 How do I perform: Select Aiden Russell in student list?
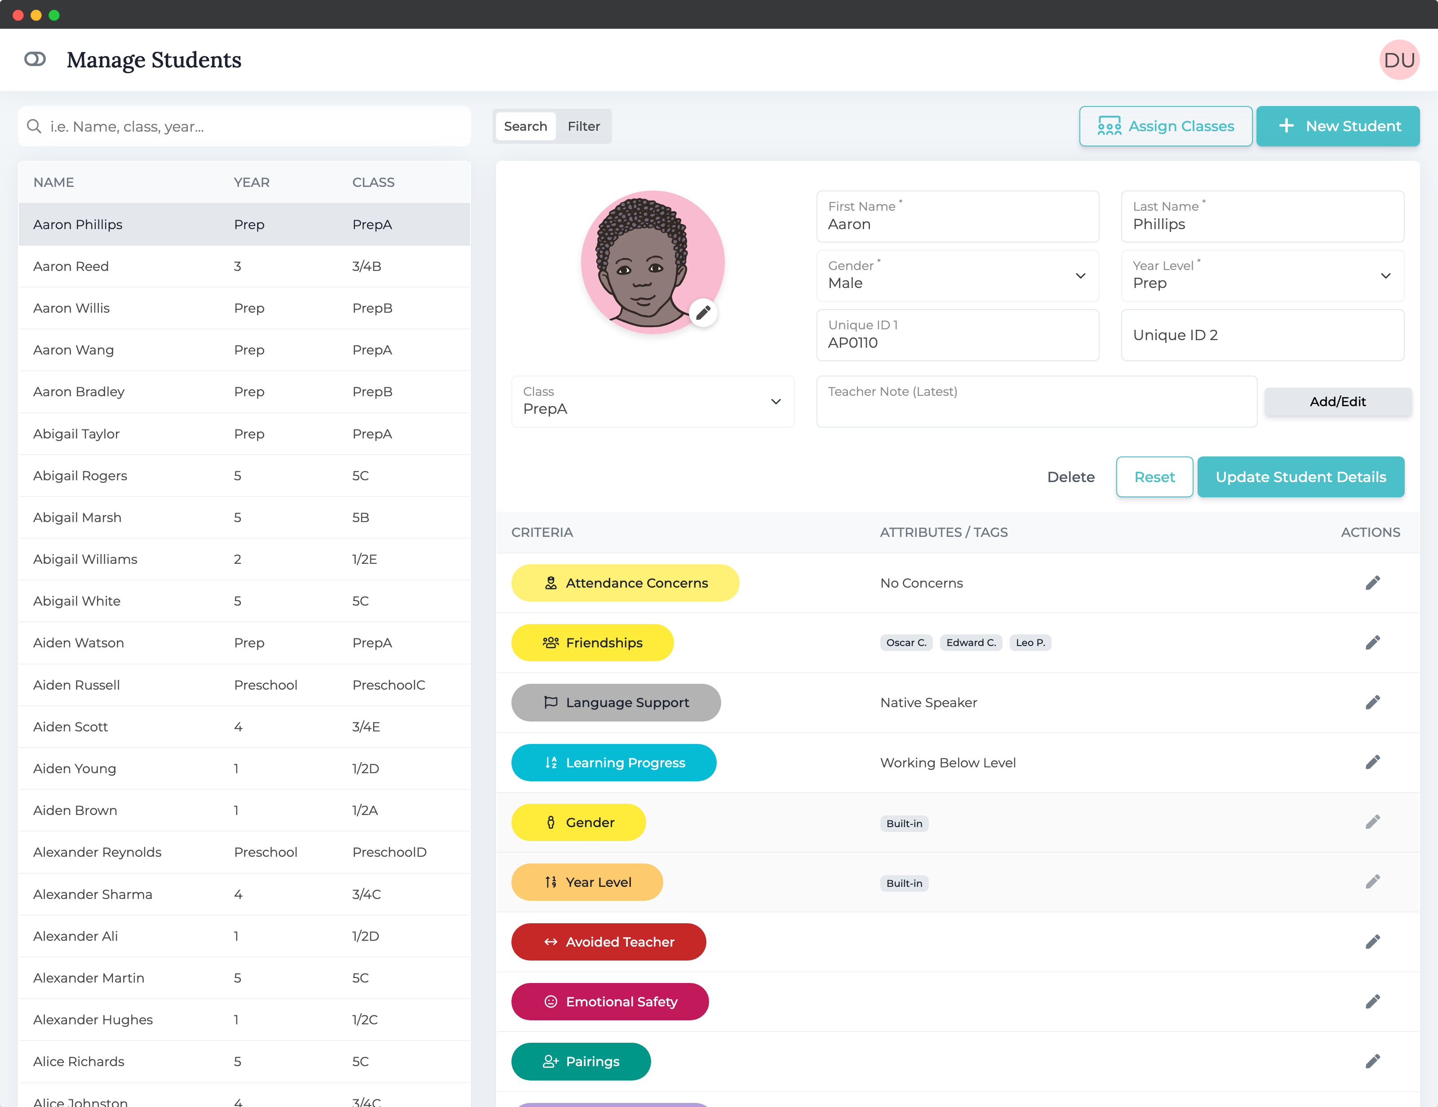tap(76, 685)
